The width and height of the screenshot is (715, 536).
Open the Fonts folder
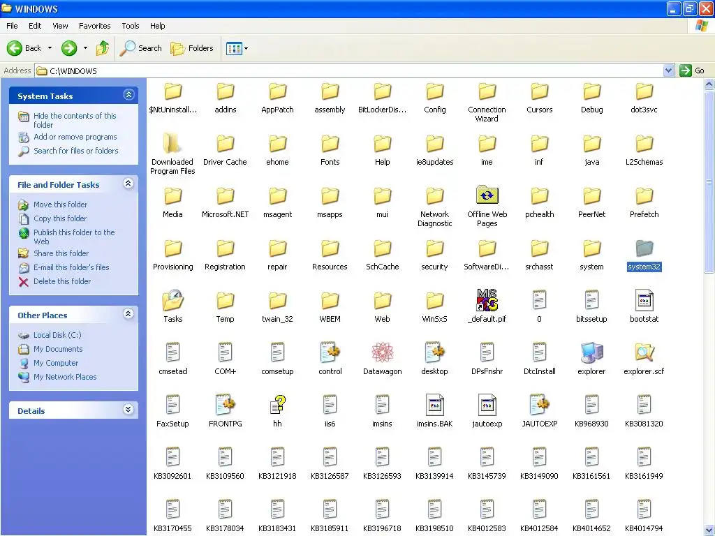pyautogui.click(x=330, y=144)
